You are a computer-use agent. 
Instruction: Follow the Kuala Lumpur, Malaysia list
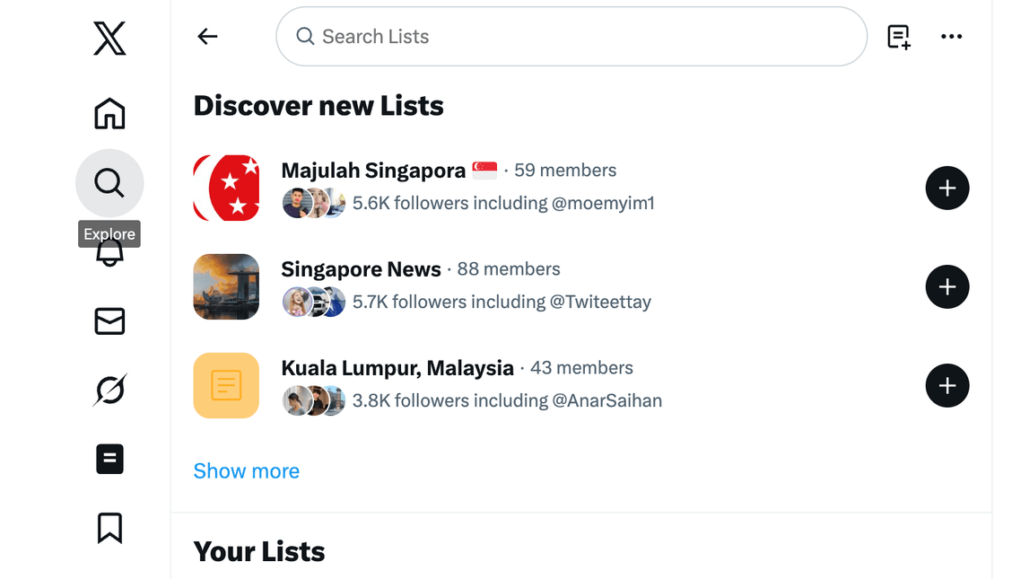click(947, 385)
